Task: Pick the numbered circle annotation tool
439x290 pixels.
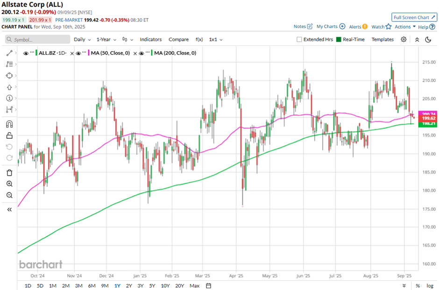Action: (9, 98)
